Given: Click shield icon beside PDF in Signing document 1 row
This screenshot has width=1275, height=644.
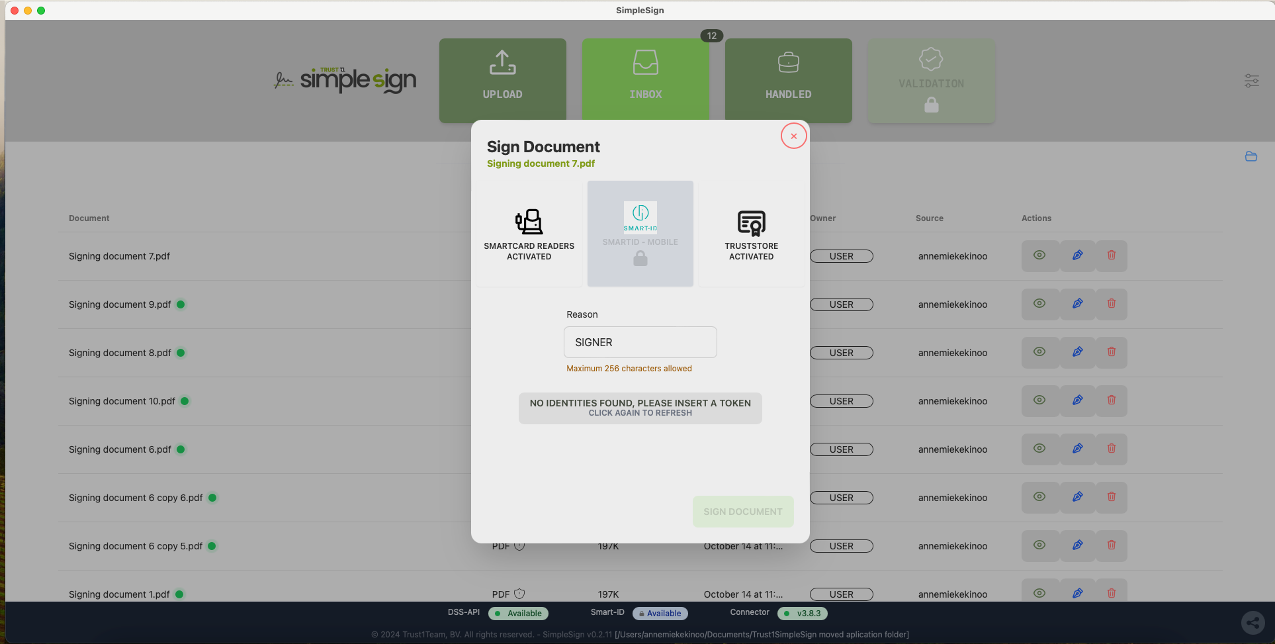Looking at the screenshot, I should [x=519, y=594].
